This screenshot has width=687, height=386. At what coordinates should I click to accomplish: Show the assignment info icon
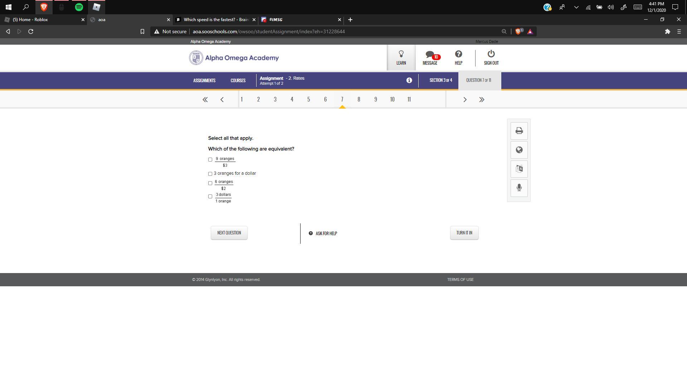pyautogui.click(x=409, y=80)
